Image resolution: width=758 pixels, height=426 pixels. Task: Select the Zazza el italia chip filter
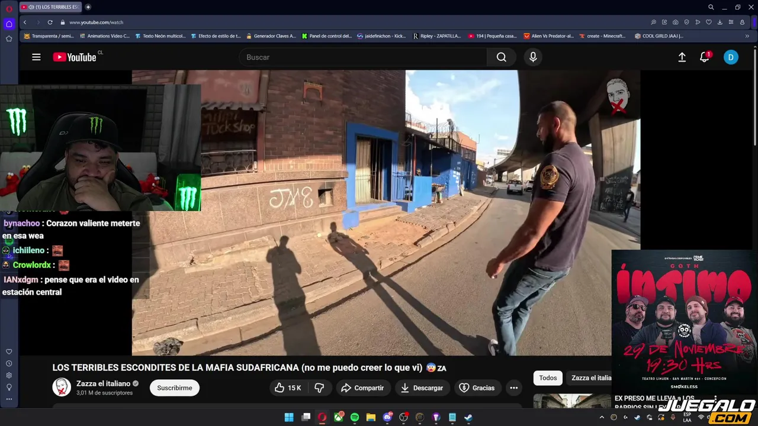pos(591,378)
